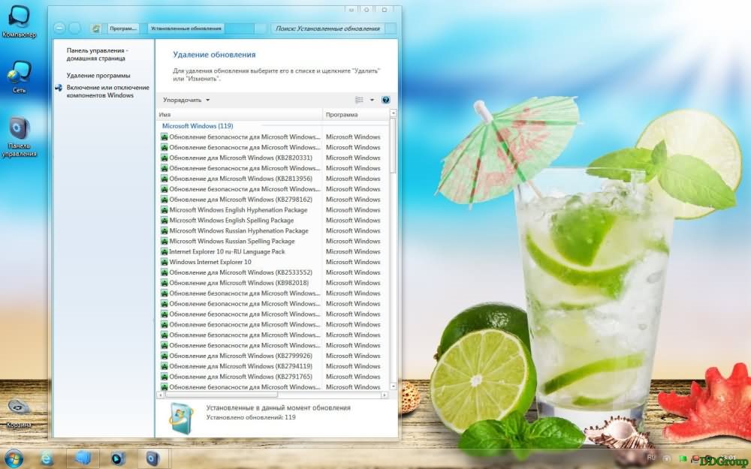Open the Упорядочить dropdown menu
Viewport: 751px width, 469px height.
pyautogui.click(x=186, y=100)
